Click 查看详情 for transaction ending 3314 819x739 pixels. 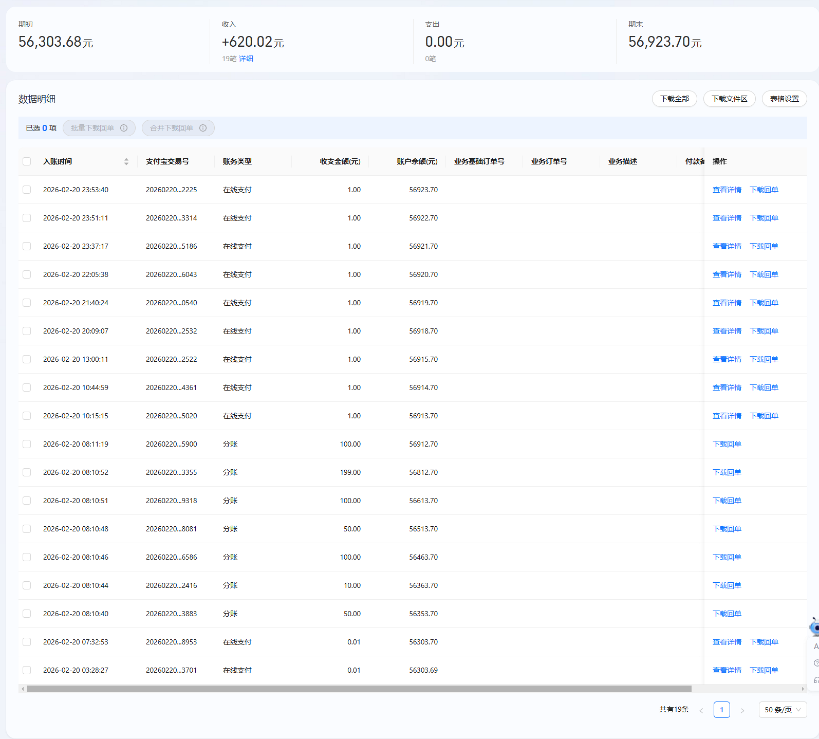(x=727, y=218)
